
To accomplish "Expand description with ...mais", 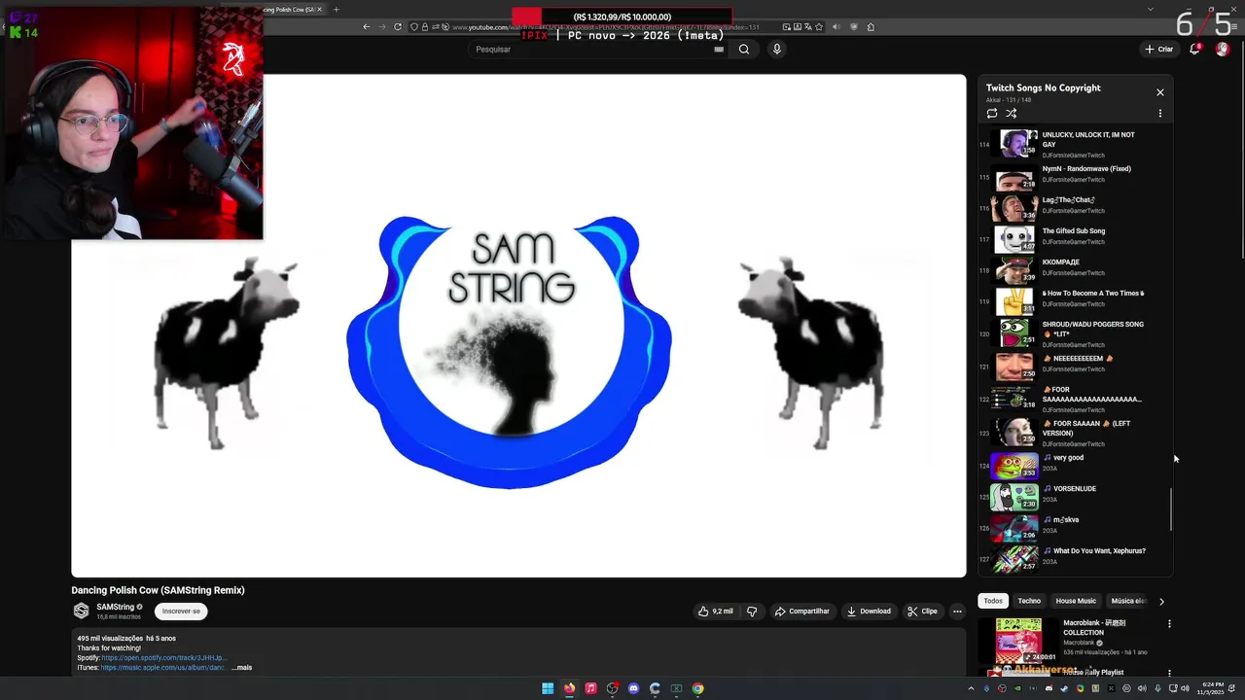I will click(242, 668).
